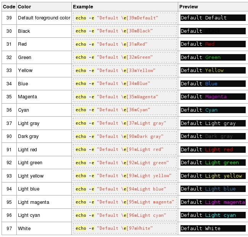Viewport: 248px width, 237px height.
Task: Click the 'Default Light magenta' terminal preview
Action: pos(213,202)
